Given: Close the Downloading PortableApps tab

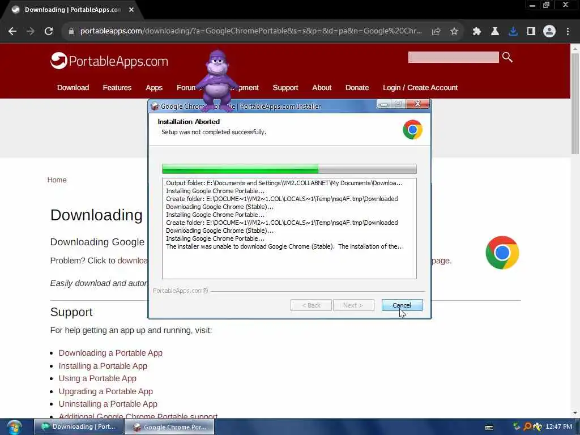Looking at the screenshot, I should coord(131,10).
